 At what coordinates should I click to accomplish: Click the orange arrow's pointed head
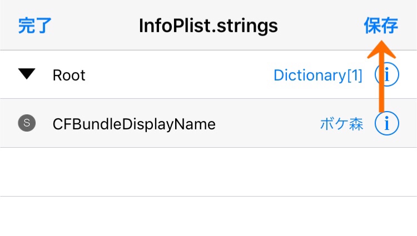[381, 49]
